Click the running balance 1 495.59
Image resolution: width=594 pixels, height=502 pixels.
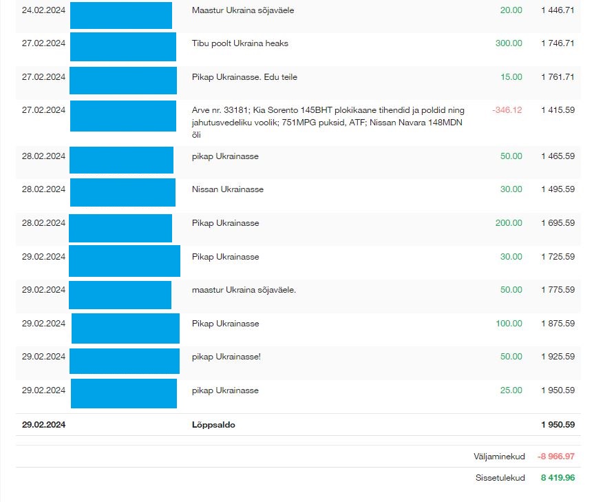tap(558, 189)
